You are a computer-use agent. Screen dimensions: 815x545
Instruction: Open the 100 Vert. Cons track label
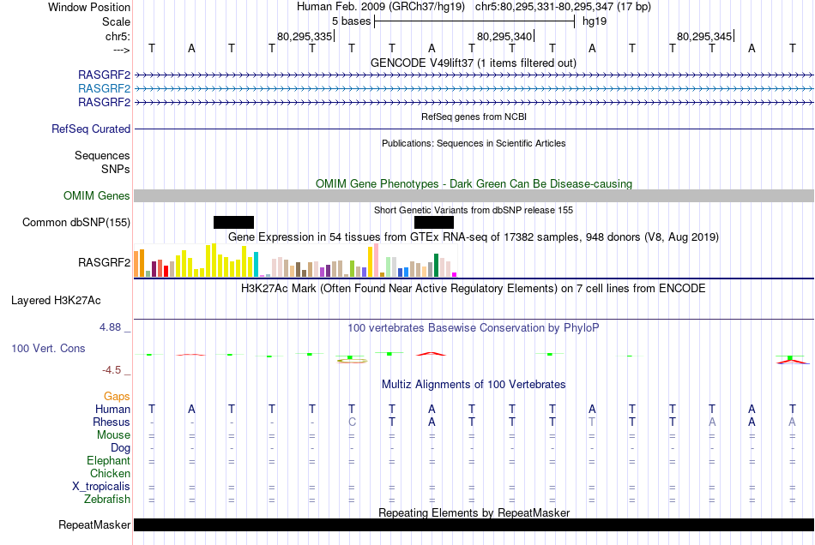pyautogui.click(x=48, y=348)
